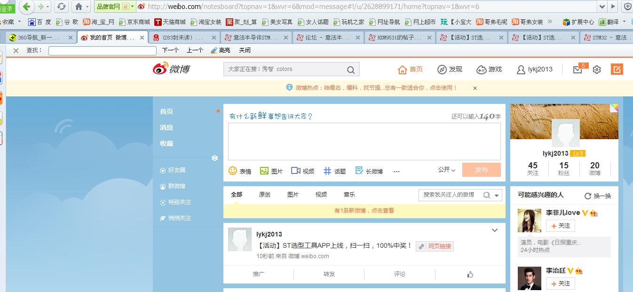This screenshot has height=292, width=633.
Task: Click the 网页链接 link in the post
Action: click(x=435, y=246)
